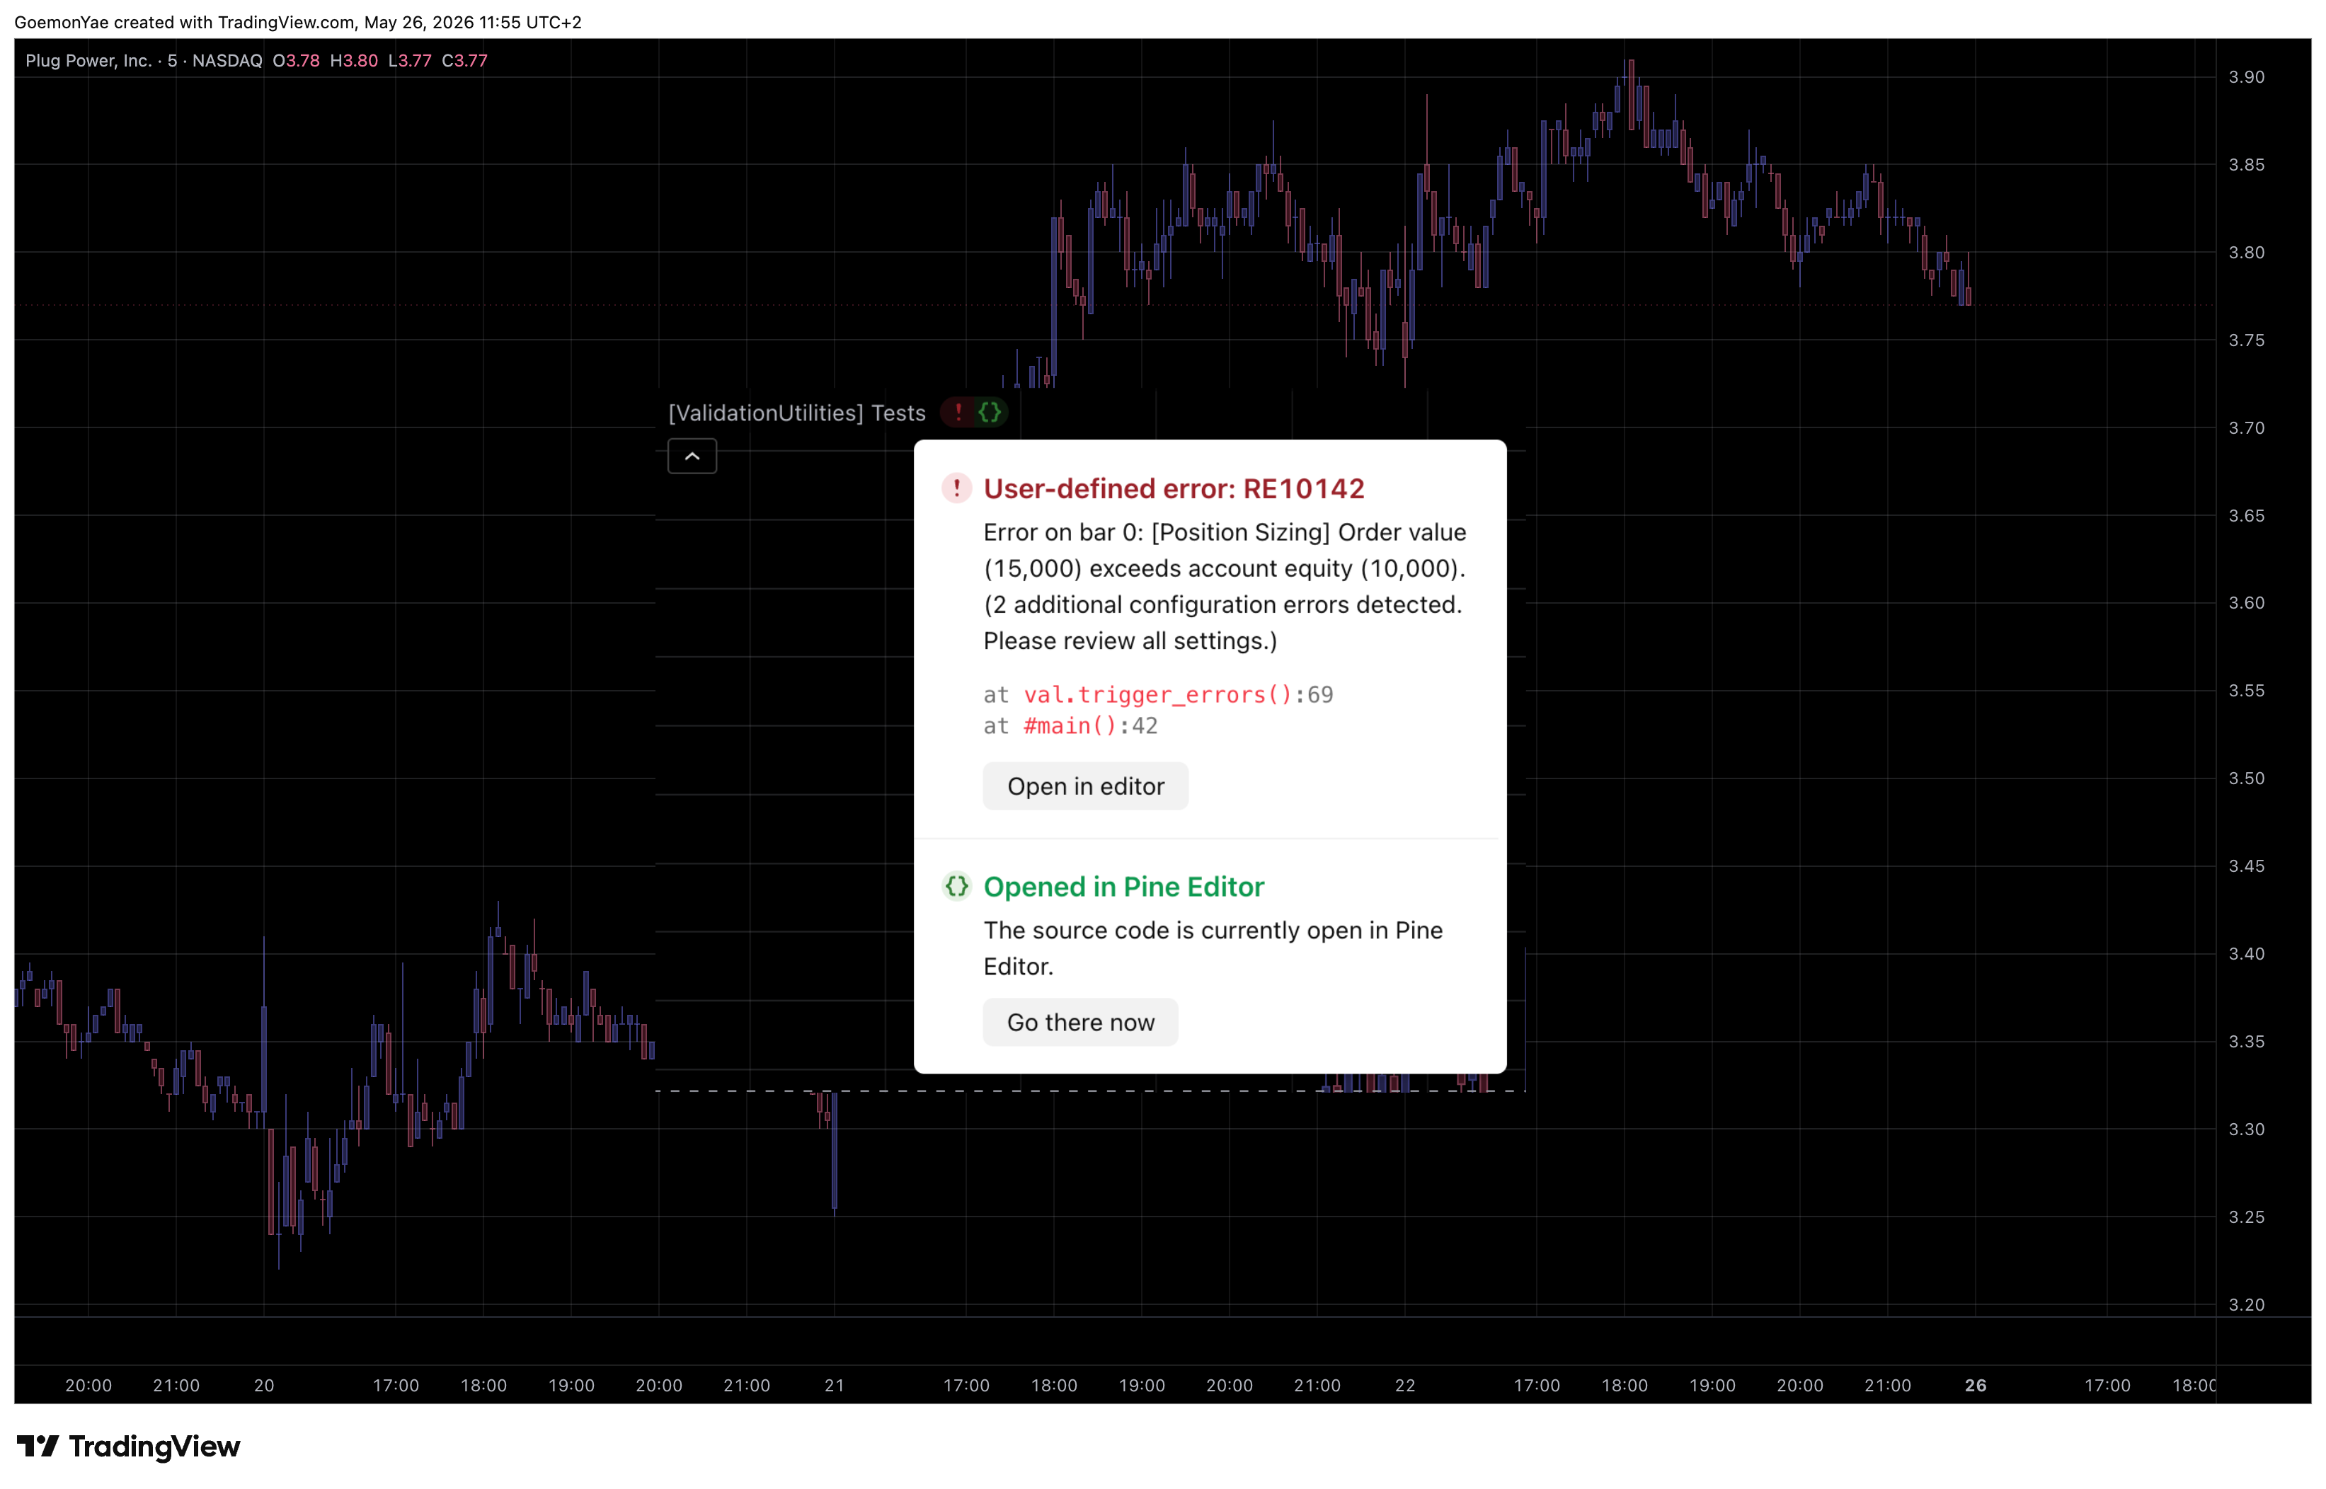Click the 3.90 price scale label
This screenshot has width=2326, height=1489.
click(2246, 77)
